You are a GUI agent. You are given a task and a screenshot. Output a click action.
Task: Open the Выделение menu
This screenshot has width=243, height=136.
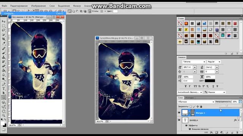pyautogui.click(x=64, y=6)
